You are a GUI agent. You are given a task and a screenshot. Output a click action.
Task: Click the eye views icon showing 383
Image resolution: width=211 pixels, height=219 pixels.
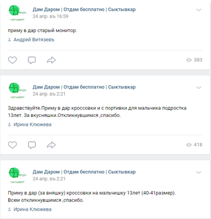pos(189,60)
